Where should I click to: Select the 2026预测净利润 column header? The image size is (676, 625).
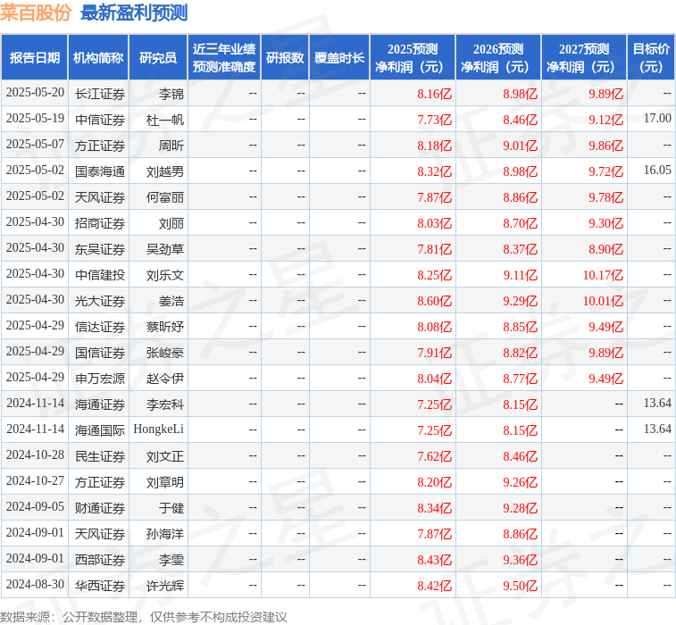[x=498, y=57]
